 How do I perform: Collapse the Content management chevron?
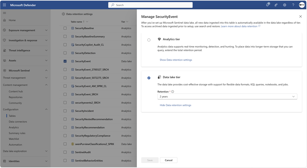click(46, 85)
